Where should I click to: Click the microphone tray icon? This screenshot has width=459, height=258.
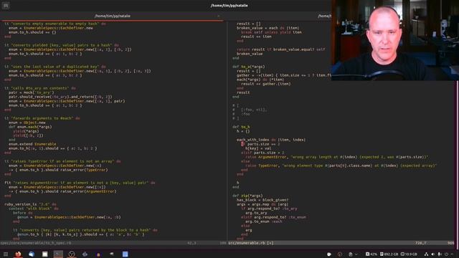point(440,254)
